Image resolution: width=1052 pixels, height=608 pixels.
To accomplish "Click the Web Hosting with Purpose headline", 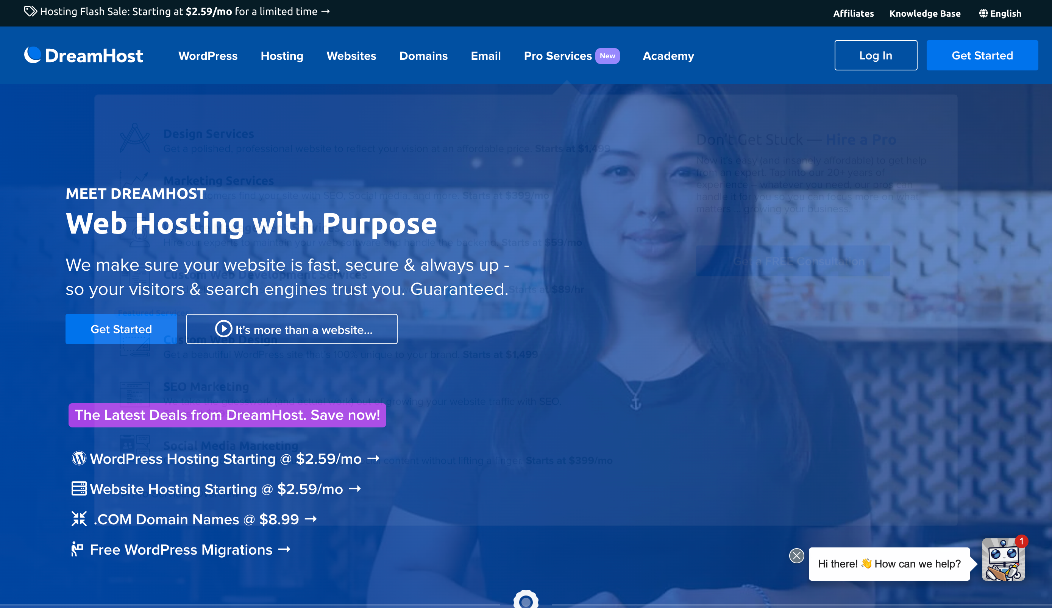I will [251, 223].
